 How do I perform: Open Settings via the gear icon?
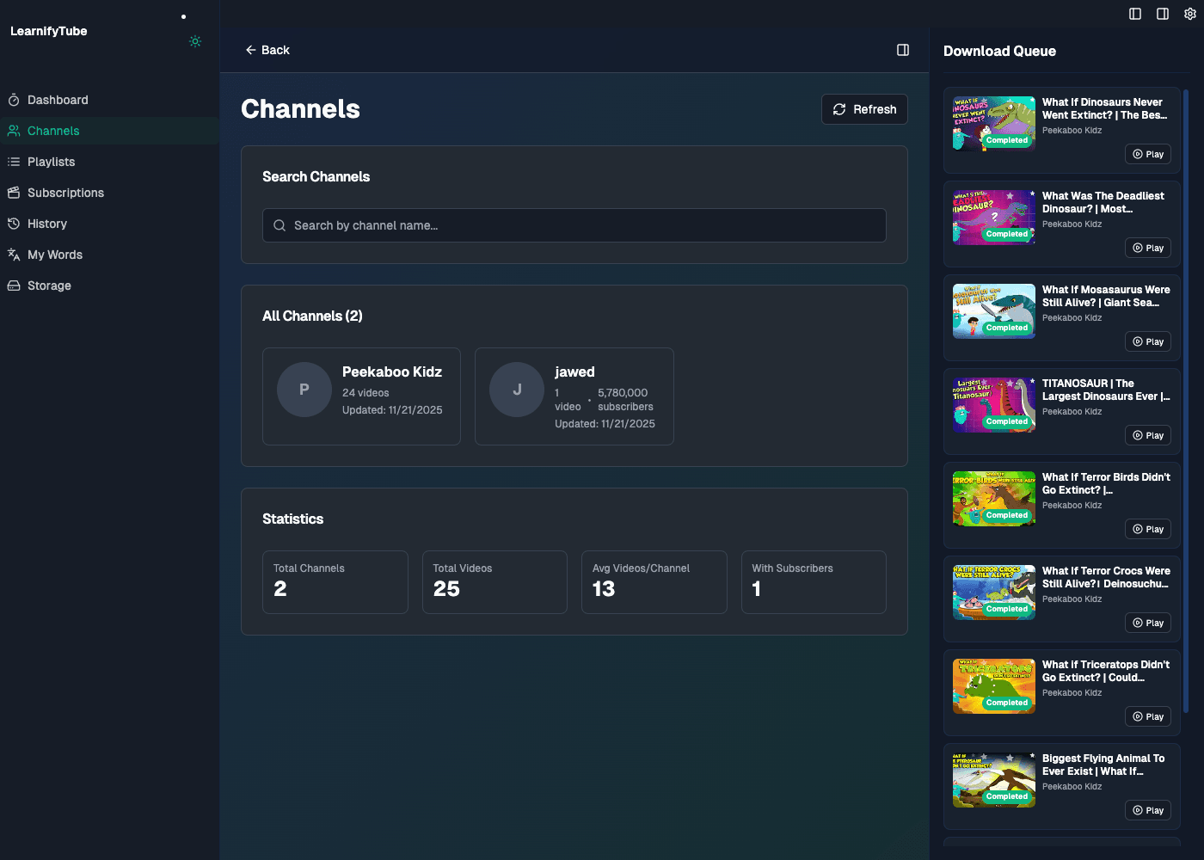[x=1192, y=14]
